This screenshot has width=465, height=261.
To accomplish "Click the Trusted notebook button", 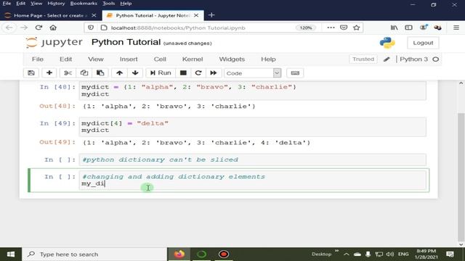I will point(363,59).
